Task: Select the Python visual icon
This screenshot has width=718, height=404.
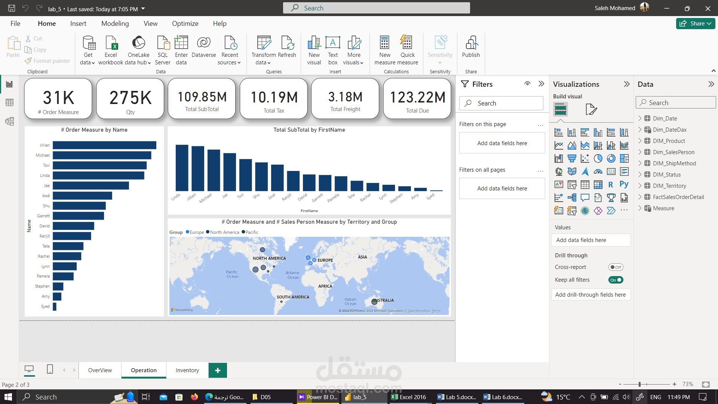Action: (x=624, y=184)
